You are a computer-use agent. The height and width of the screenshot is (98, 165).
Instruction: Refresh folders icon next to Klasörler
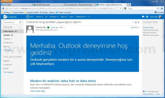click(20, 27)
